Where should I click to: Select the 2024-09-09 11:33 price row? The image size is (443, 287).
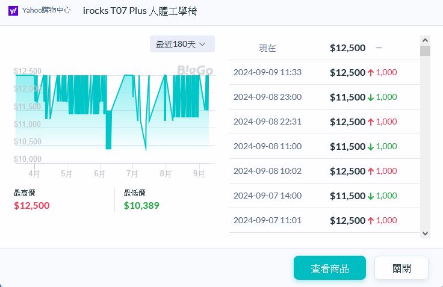[324, 72]
